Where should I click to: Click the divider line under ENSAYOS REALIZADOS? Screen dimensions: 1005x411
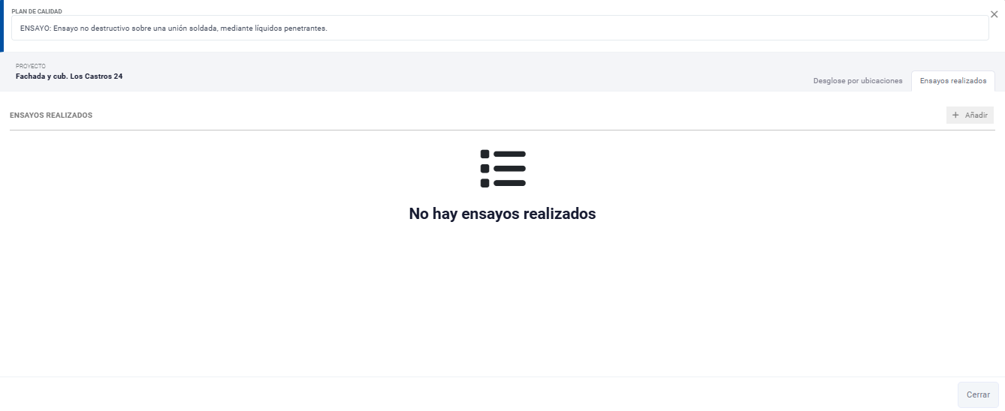502,130
